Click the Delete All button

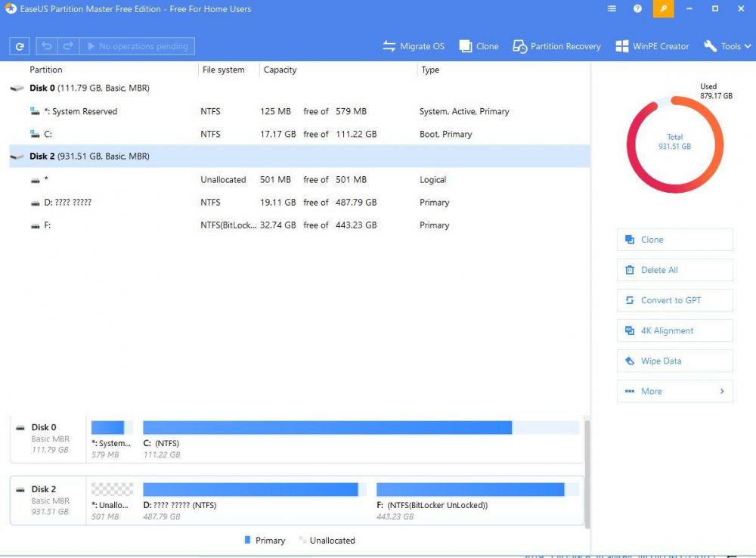(x=674, y=270)
